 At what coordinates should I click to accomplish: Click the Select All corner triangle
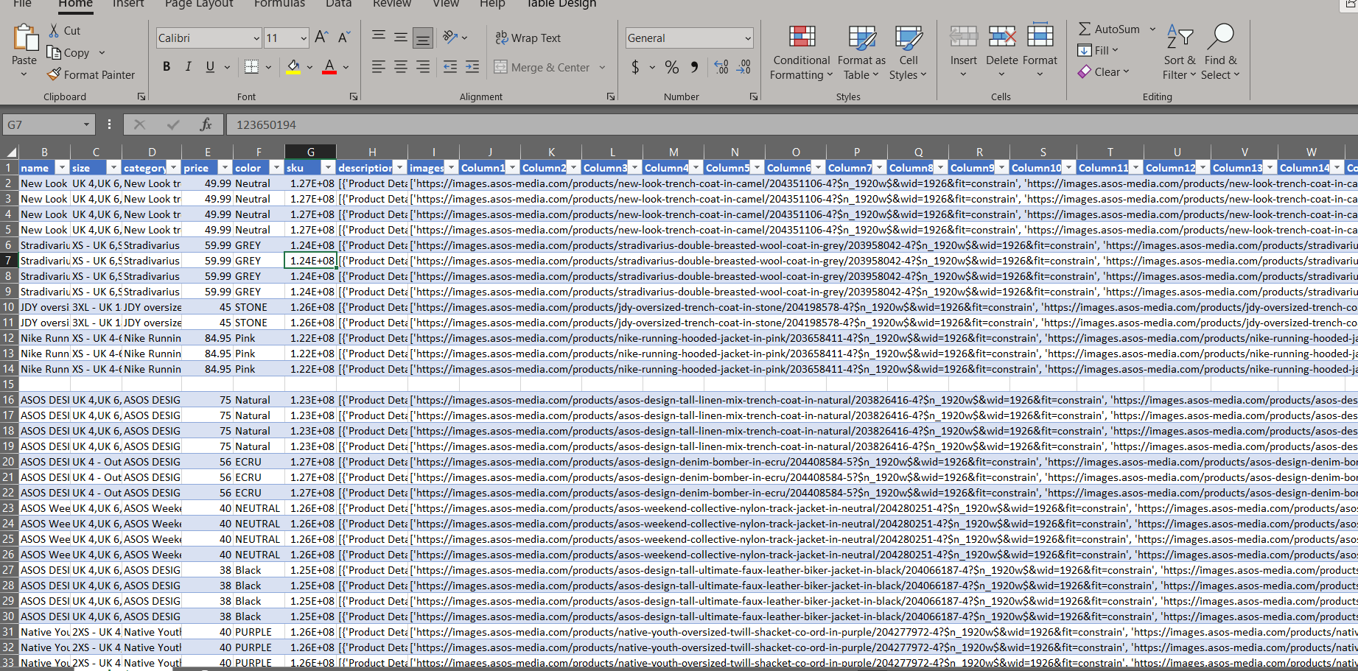tap(10, 152)
